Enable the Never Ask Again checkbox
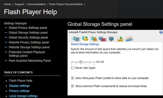The height and width of the screenshot is (98, 163). click(x=73, y=68)
